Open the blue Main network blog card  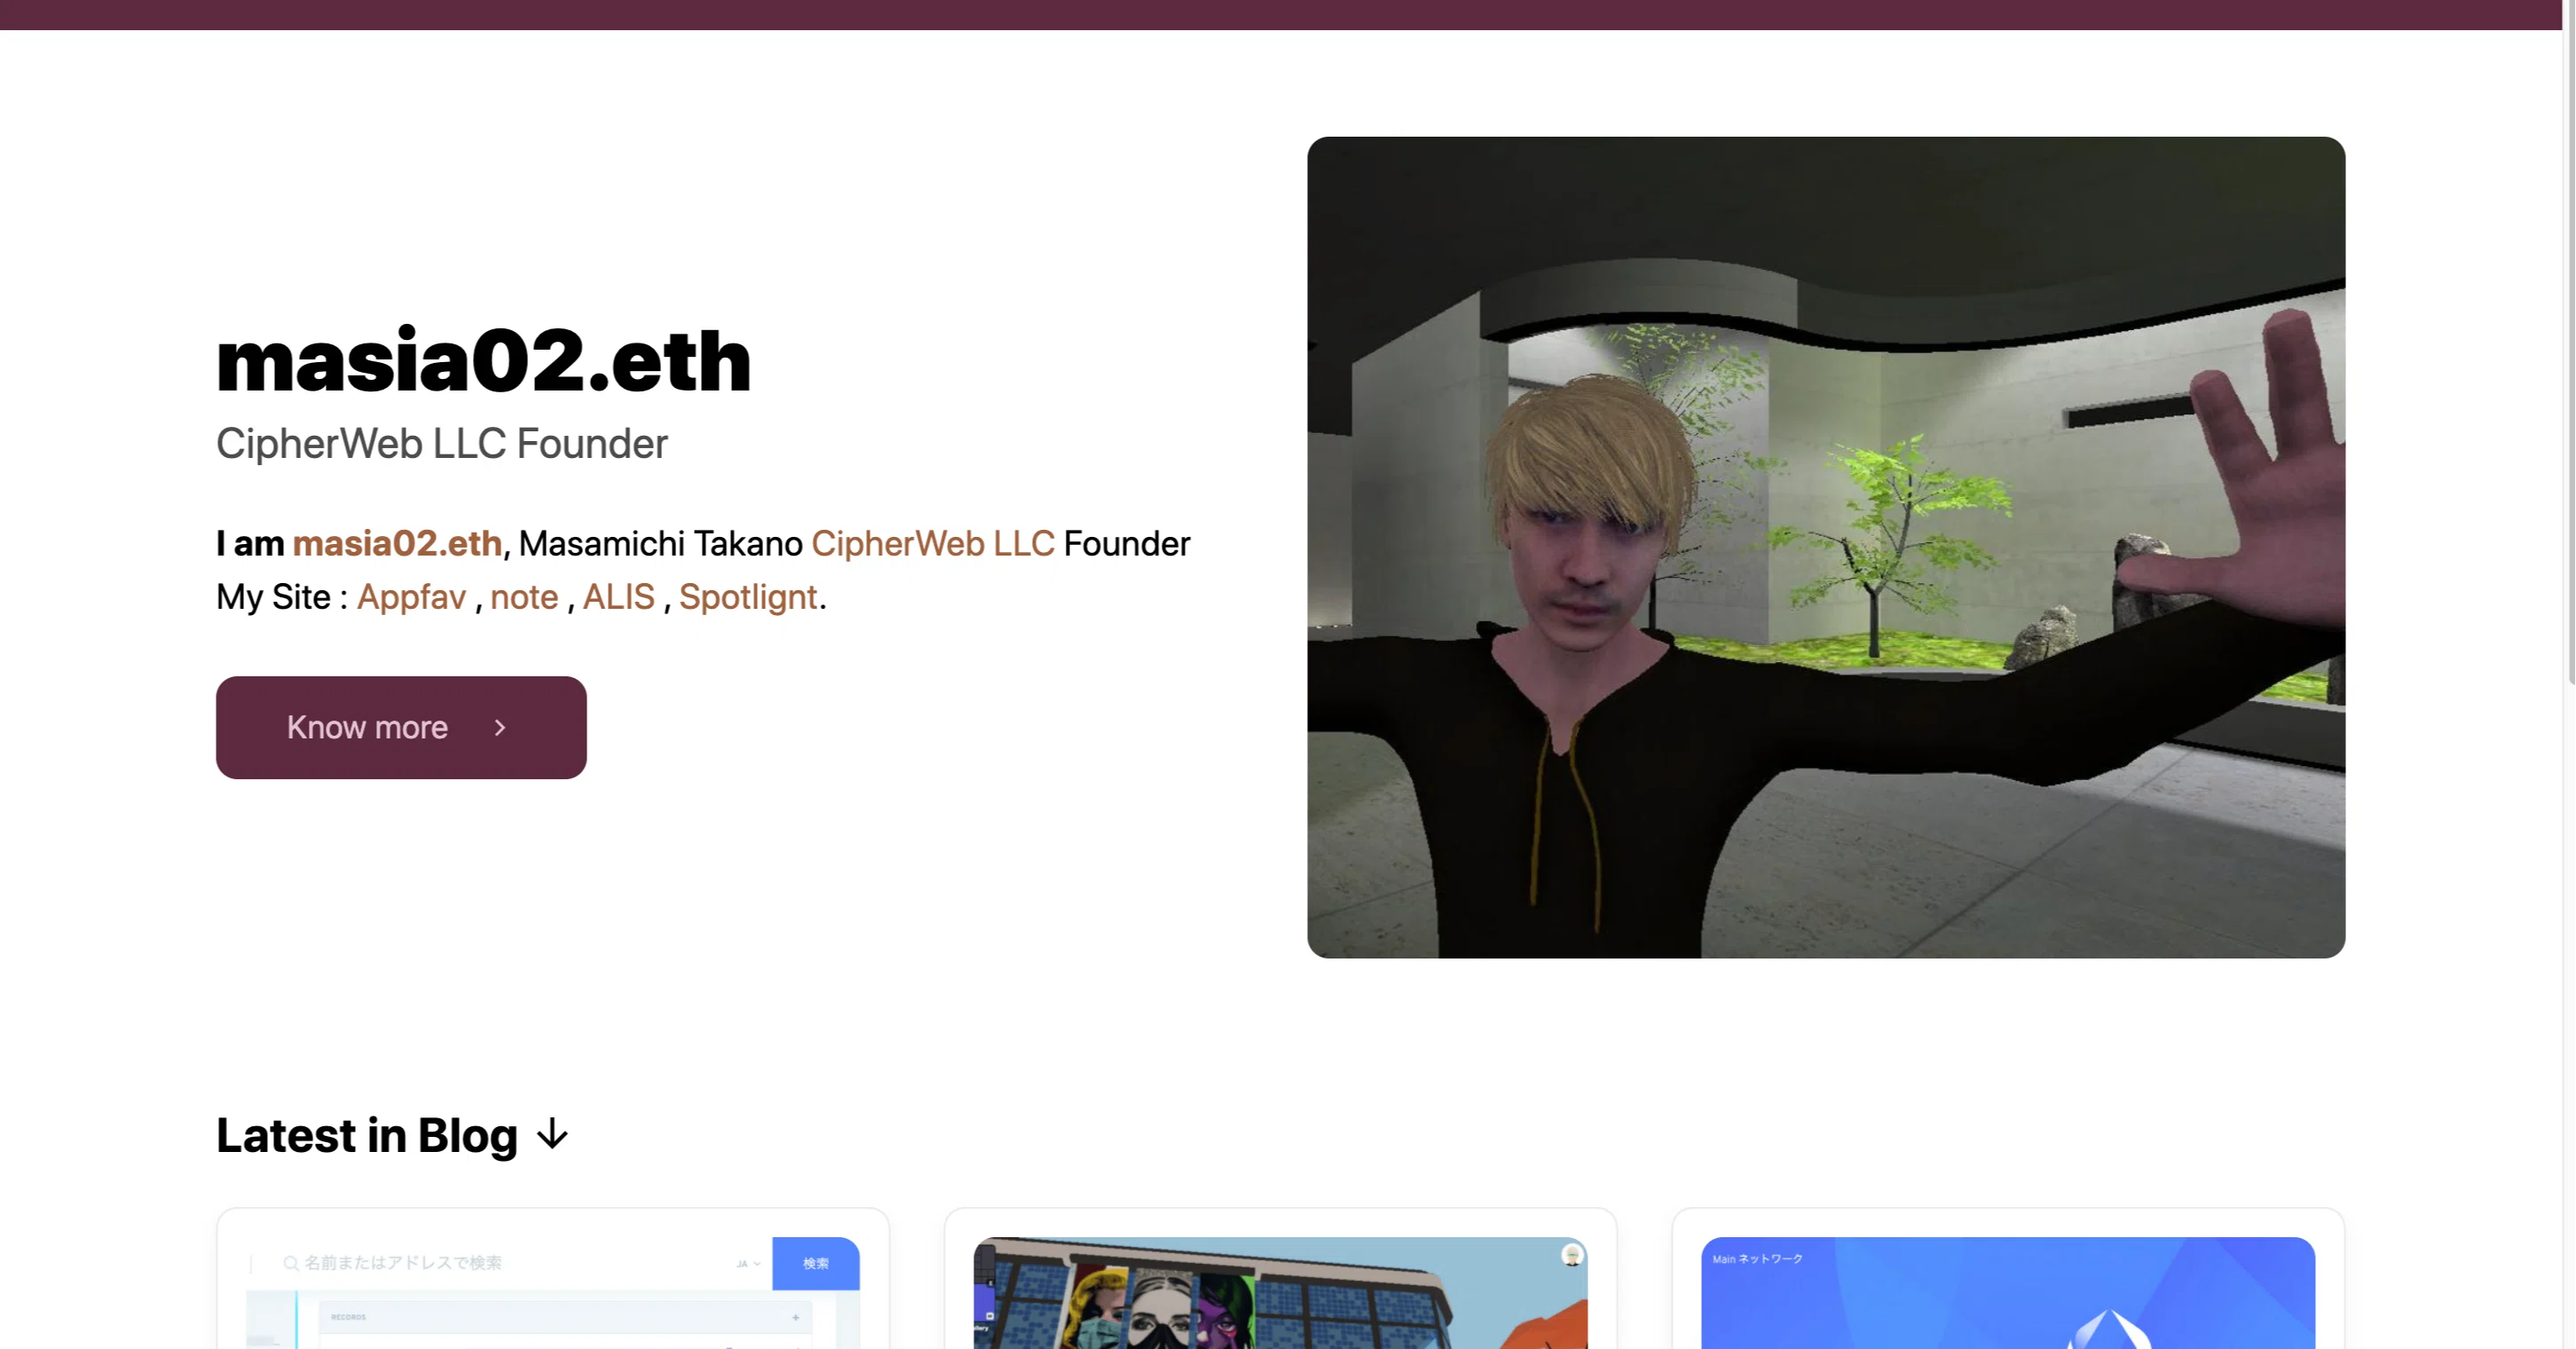point(2008,1279)
